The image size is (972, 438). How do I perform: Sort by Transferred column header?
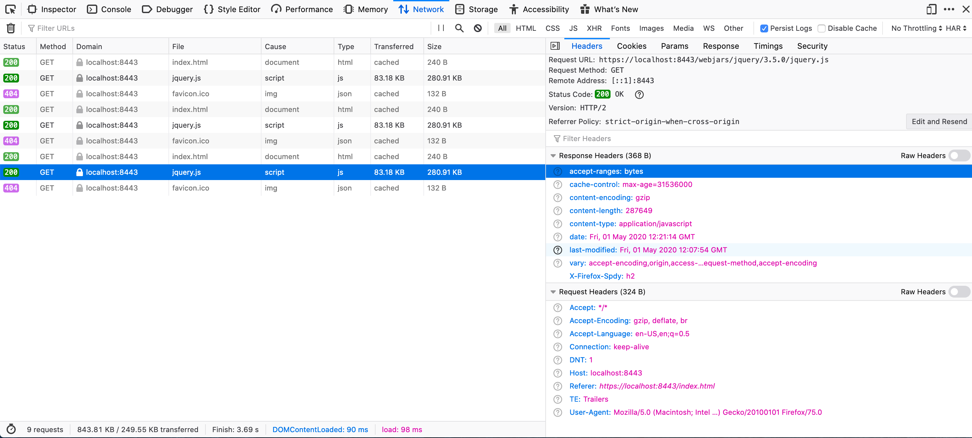[x=397, y=46]
